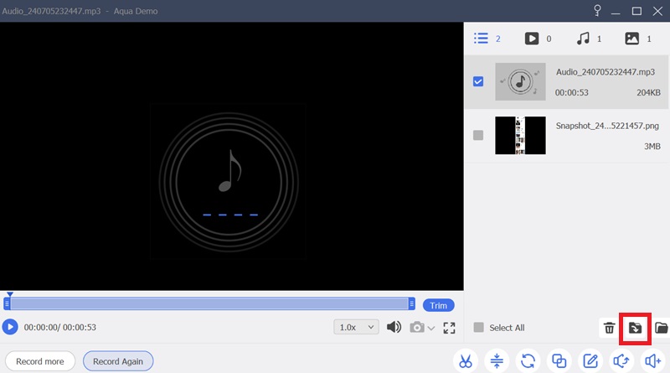Switch to the audio recordings tab
This screenshot has width=670, height=373.
pos(589,39)
